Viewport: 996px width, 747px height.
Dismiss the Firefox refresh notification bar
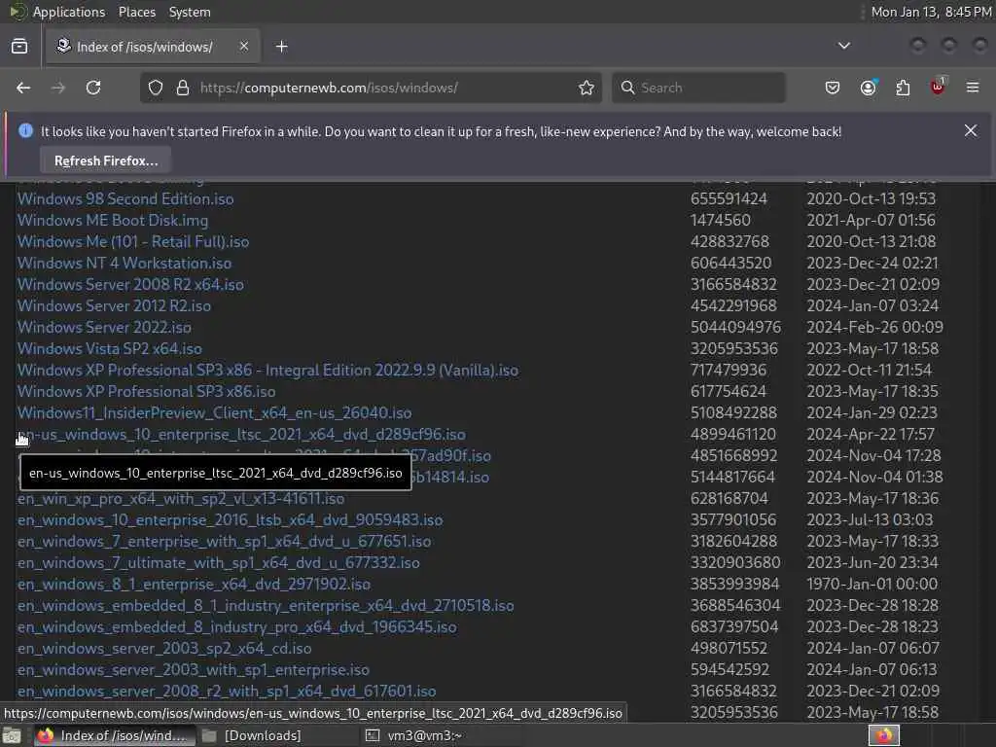971,130
